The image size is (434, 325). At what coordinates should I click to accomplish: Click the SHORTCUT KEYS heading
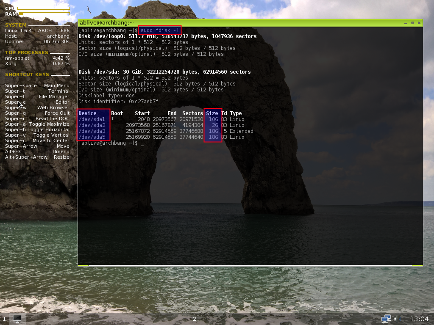[27, 74]
